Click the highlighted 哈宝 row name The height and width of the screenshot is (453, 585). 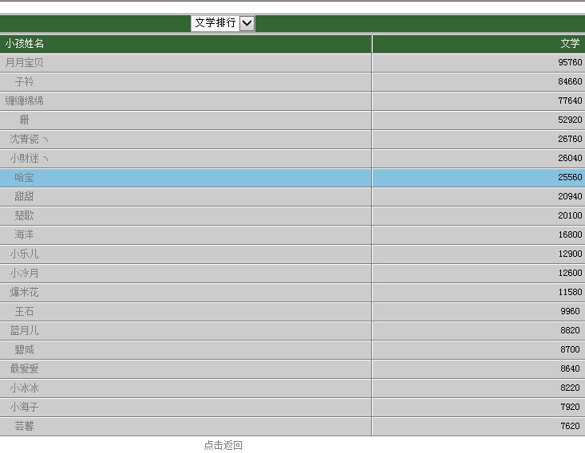(24, 178)
